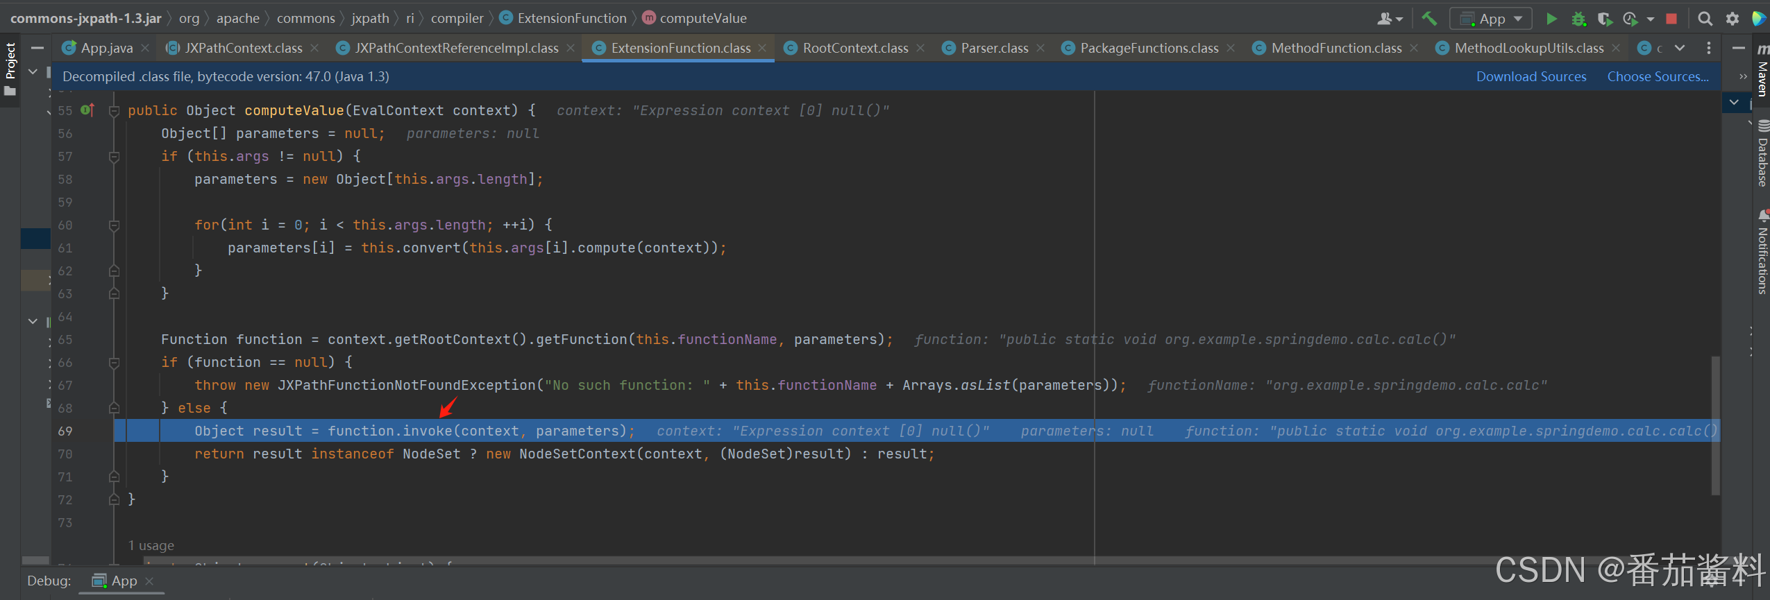This screenshot has width=1770, height=600.
Task: Click JXPathFunctionNotFoundException on line 67
Action: (407, 385)
